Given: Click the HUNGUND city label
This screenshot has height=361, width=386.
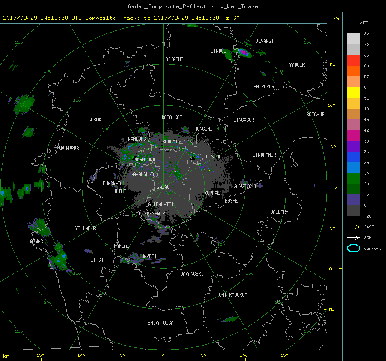Looking at the screenshot, I should click(203, 129).
